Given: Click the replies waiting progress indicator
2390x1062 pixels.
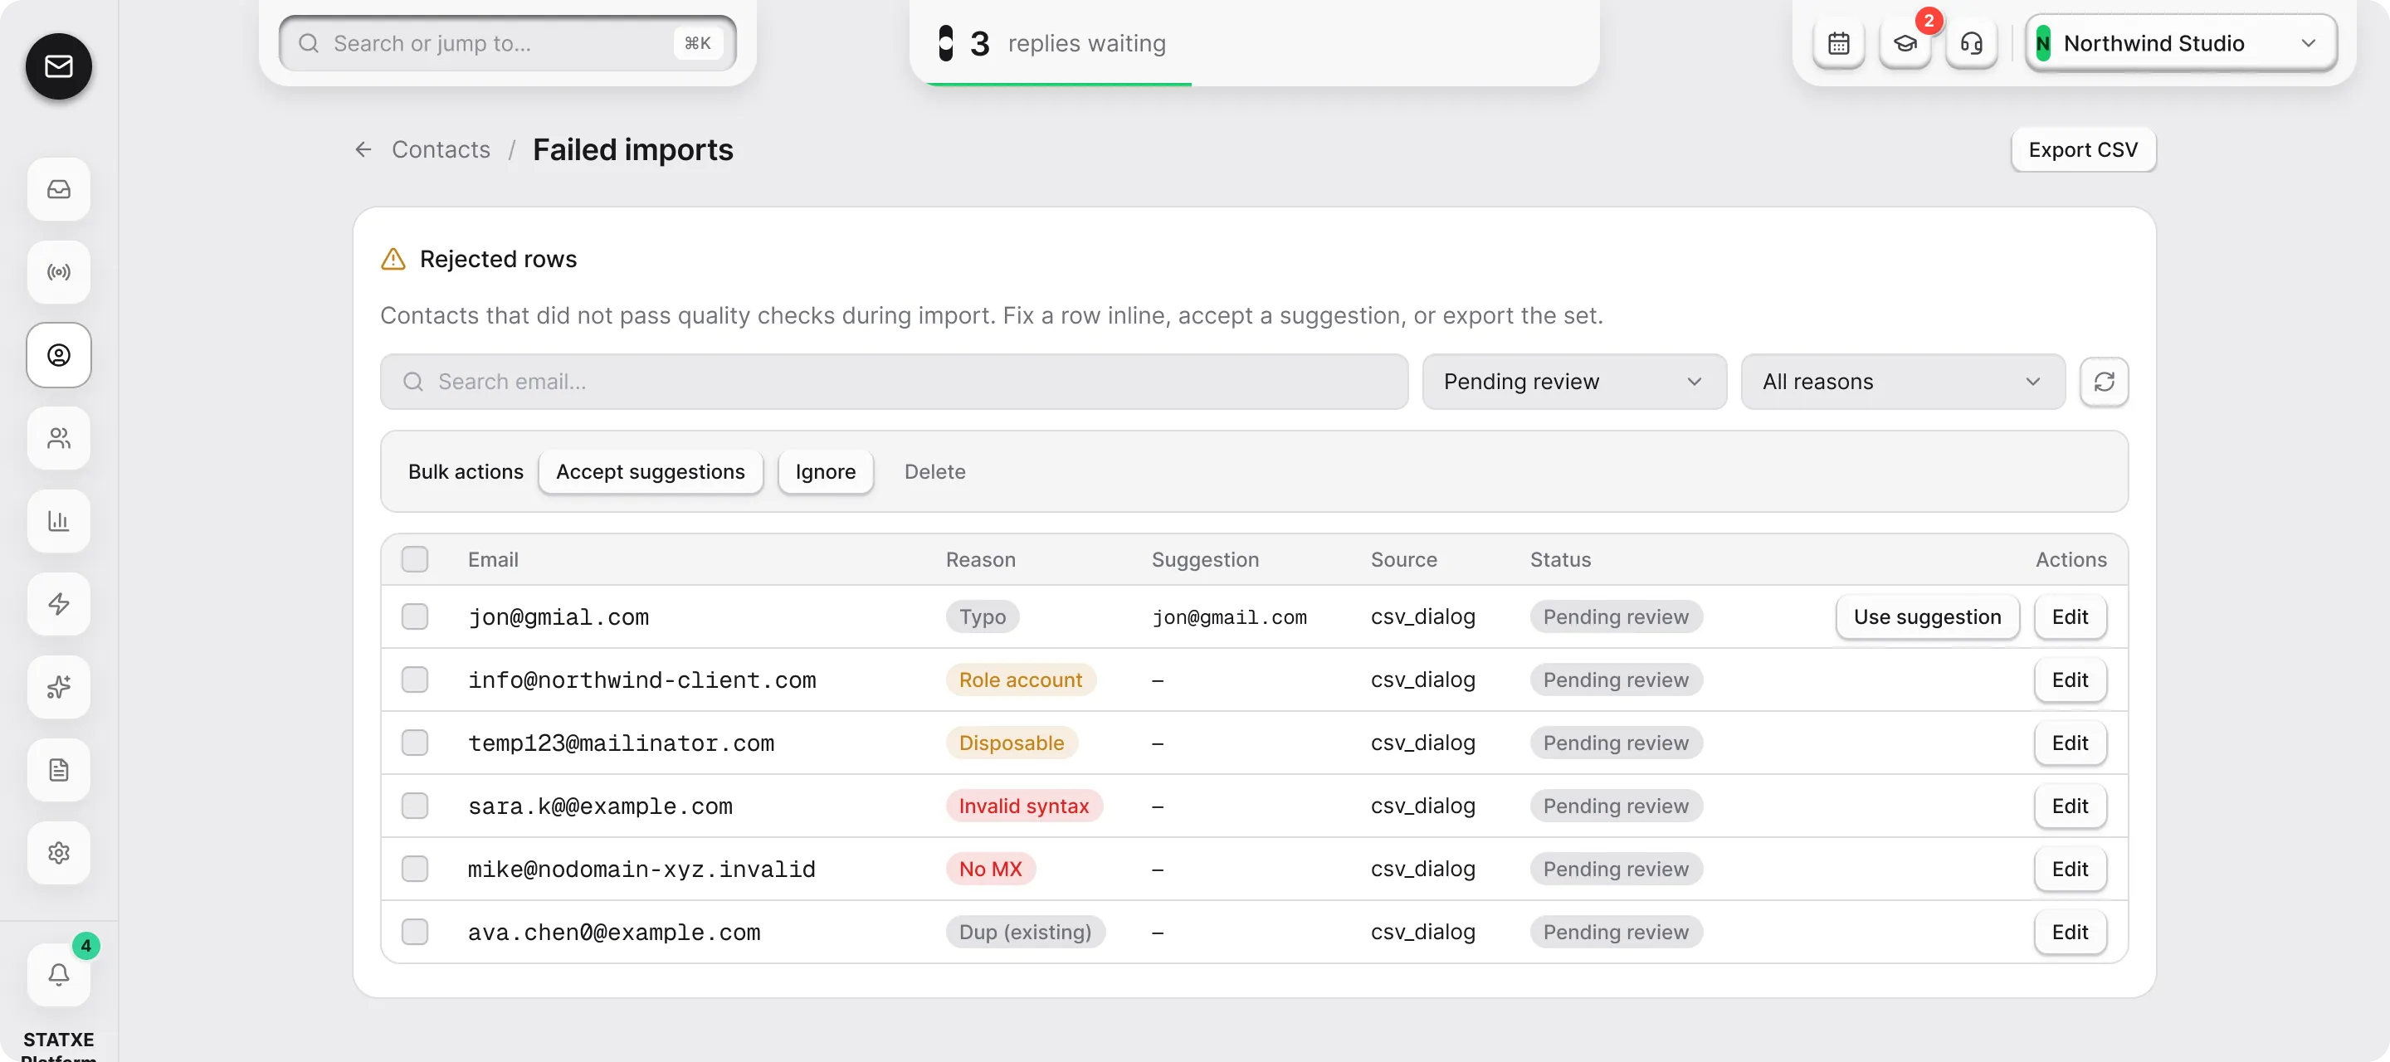Looking at the screenshot, I should pyautogui.click(x=1255, y=44).
